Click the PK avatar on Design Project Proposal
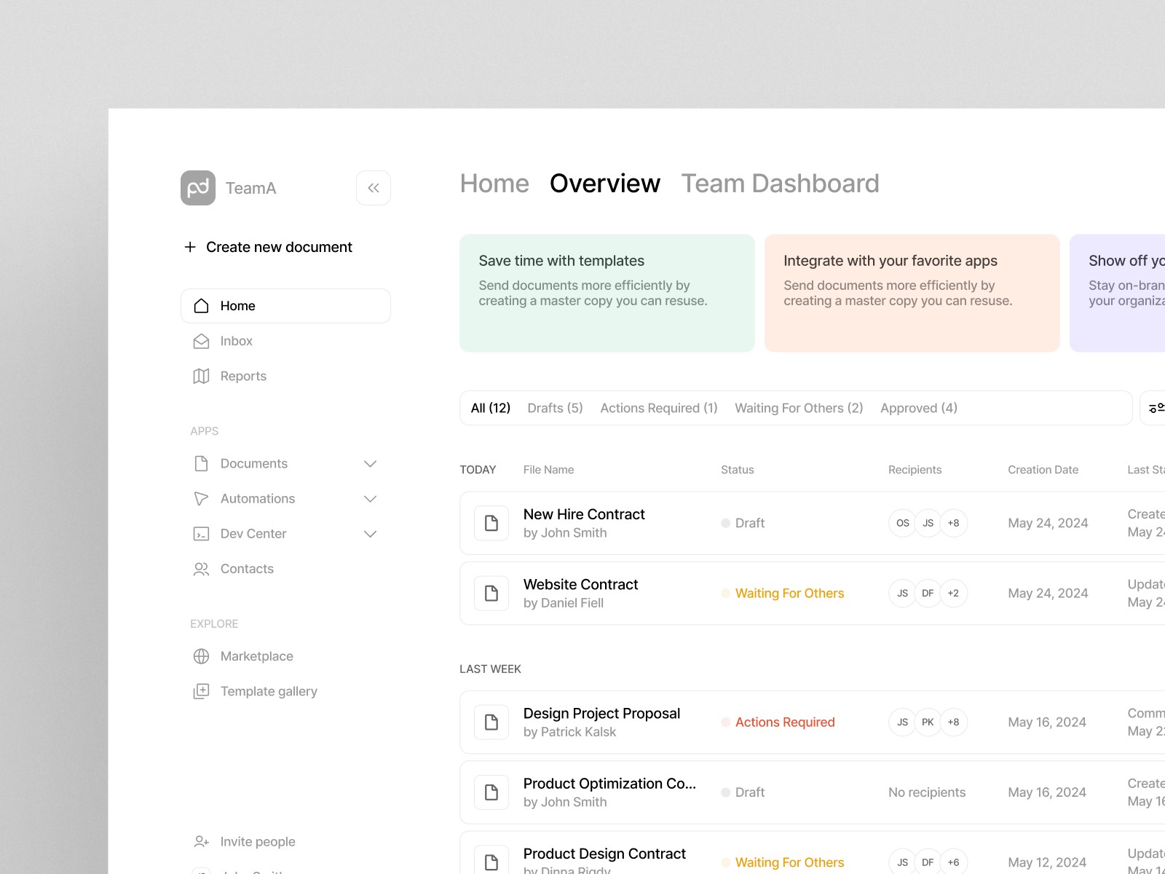 [928, 722]
